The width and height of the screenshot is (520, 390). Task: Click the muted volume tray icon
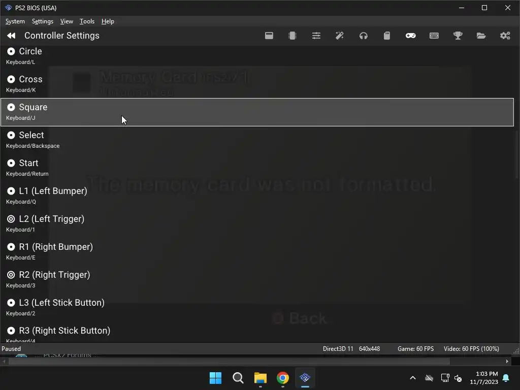[x=459, y=378]
